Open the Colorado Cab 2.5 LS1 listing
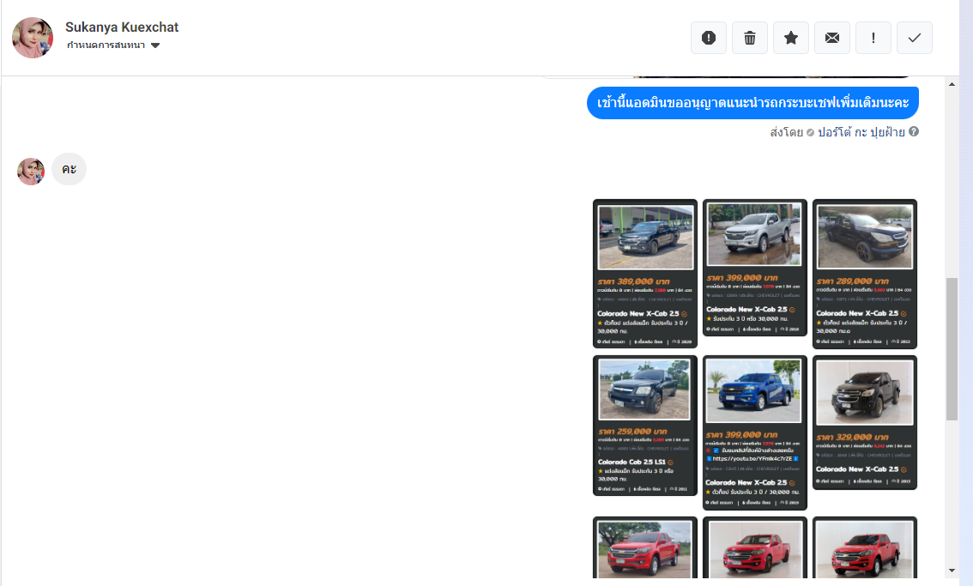This screenshot has width=973, height=586. click(x=645, y=425)
